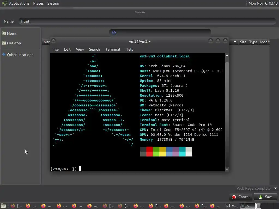The height and width of the screenshot is (209, 279).
Task: Click the terminal vertical scrollbar thumb
Action: coord(227,115)
